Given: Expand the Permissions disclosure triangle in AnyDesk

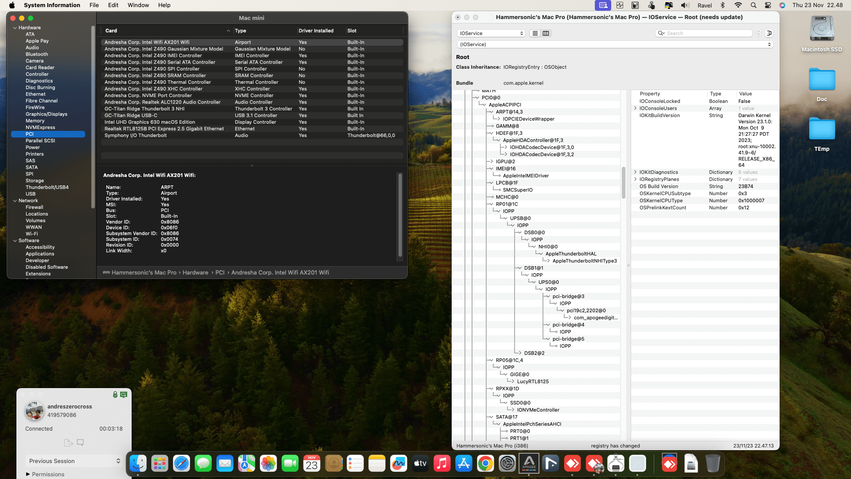Looking at the screenshot, I should point(28,474).
